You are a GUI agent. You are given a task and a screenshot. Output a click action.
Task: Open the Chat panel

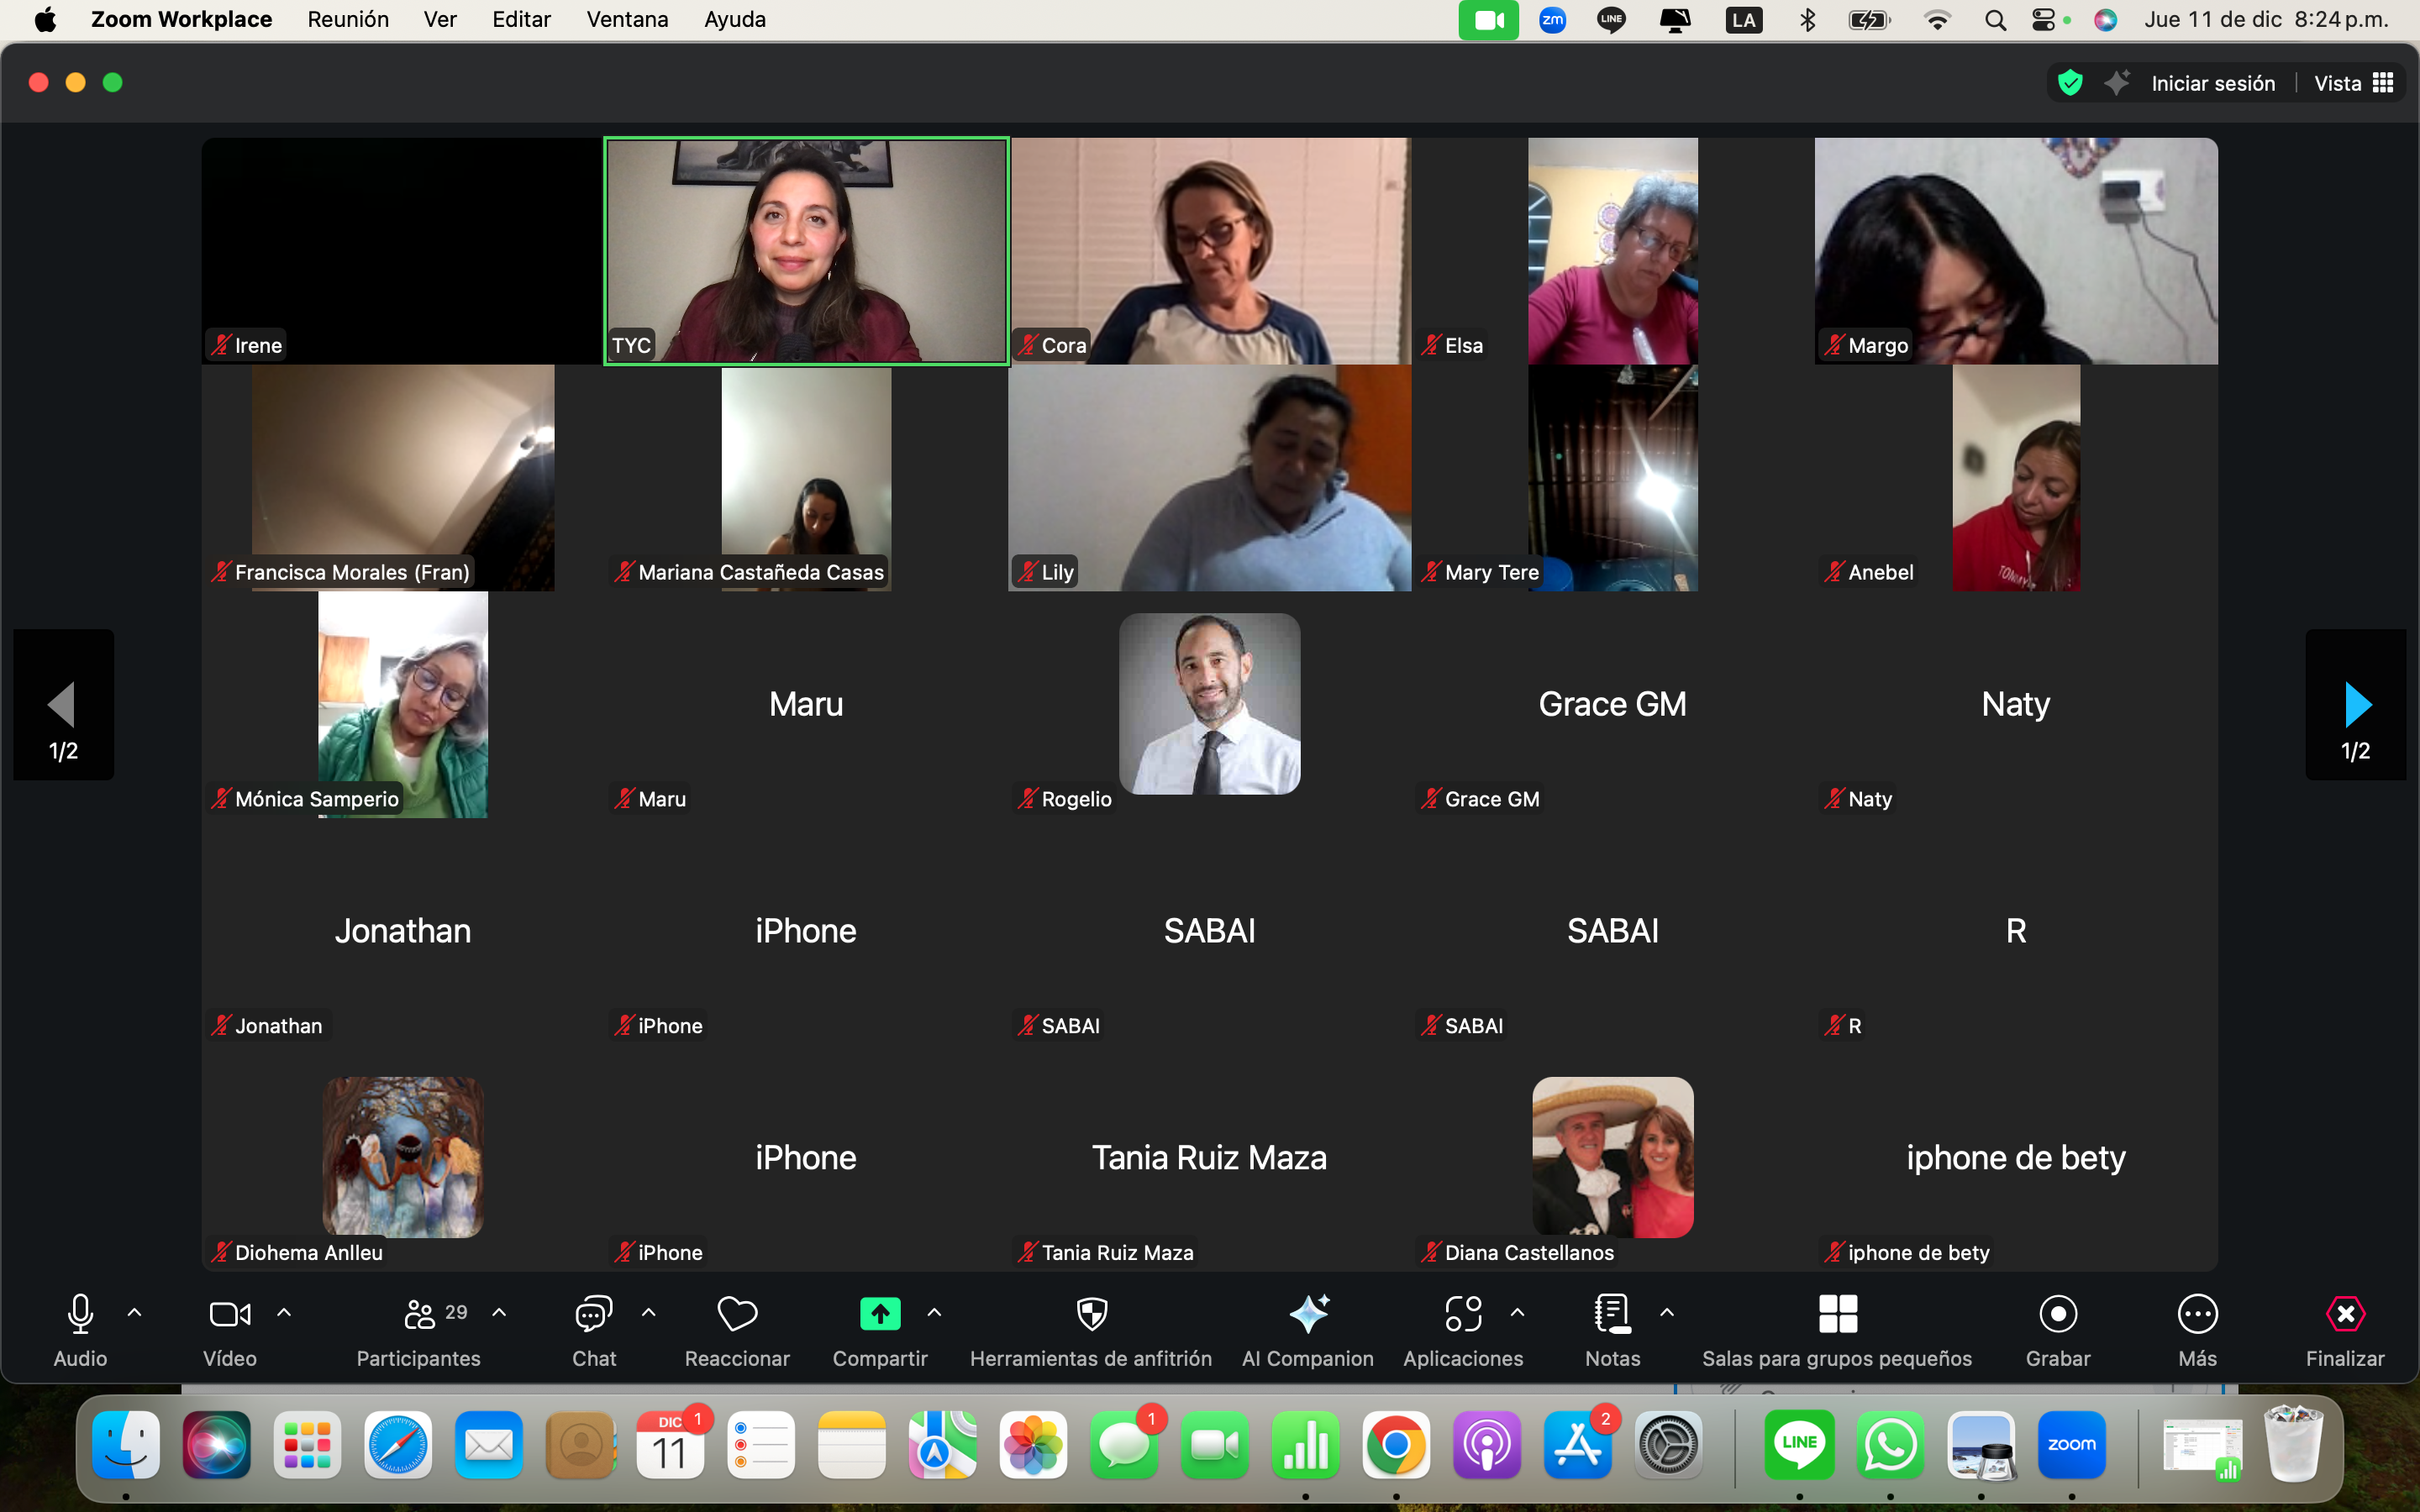[593, 1315]
